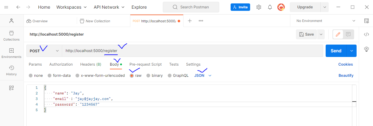Open the Tests tab
373x126 pixels.
[x=174, y=64]
